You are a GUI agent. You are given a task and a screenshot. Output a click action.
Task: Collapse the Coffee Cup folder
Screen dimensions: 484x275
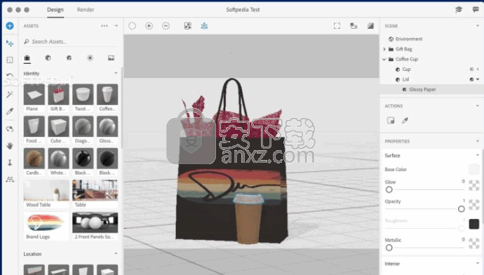(384, 59)
